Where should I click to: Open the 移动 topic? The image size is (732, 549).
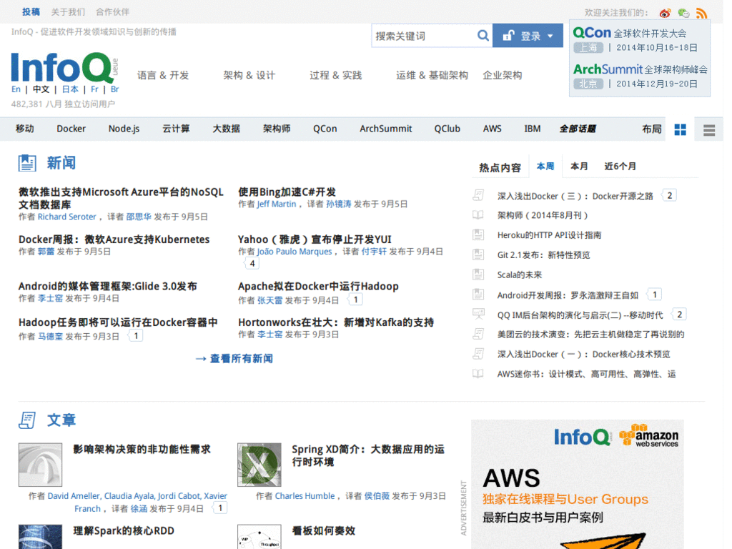point(24,129)
